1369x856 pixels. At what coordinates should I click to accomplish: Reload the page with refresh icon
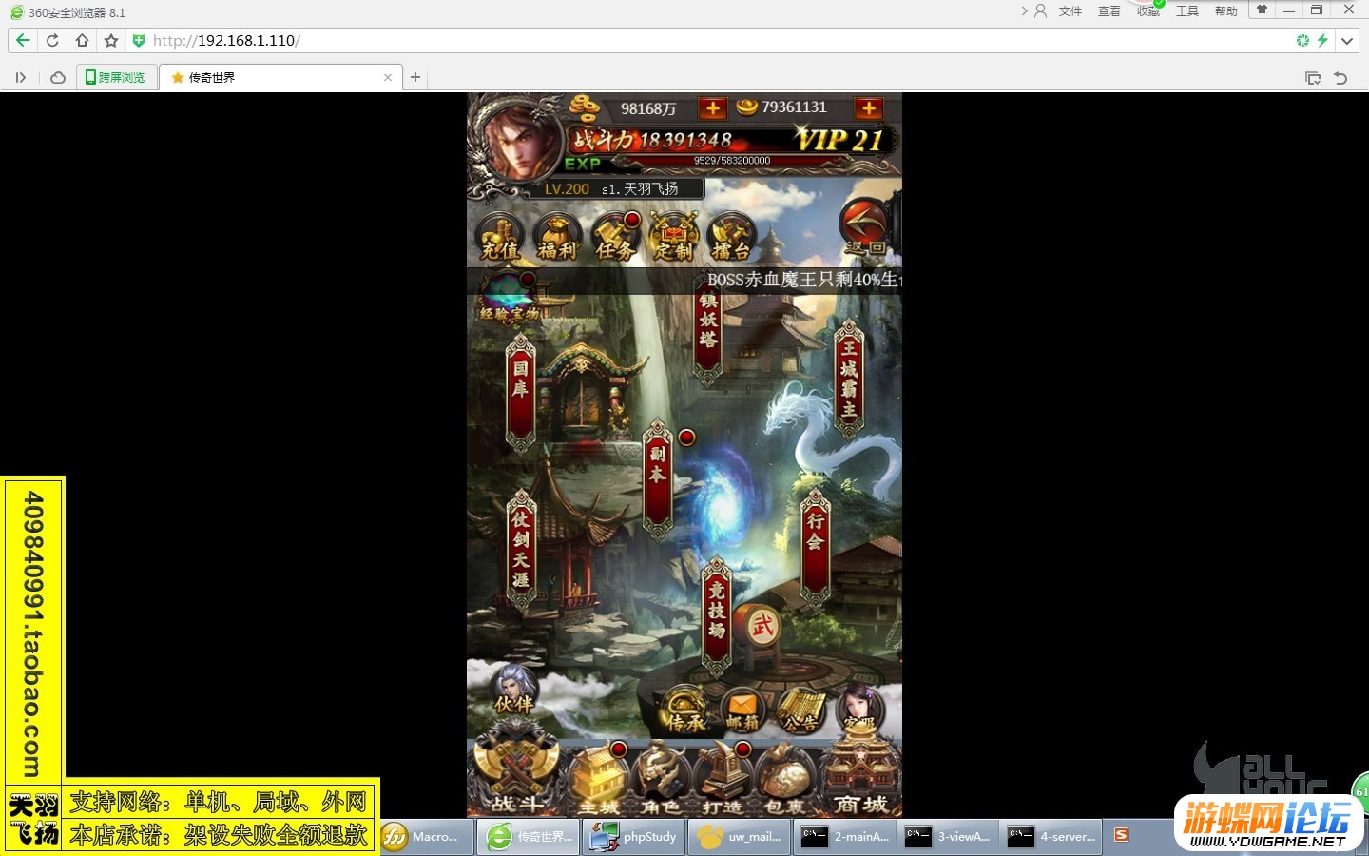click(52, 40)
